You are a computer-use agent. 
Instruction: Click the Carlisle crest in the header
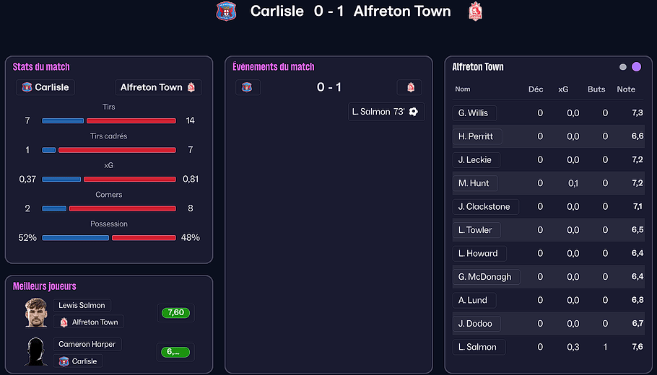coord(227,11)
